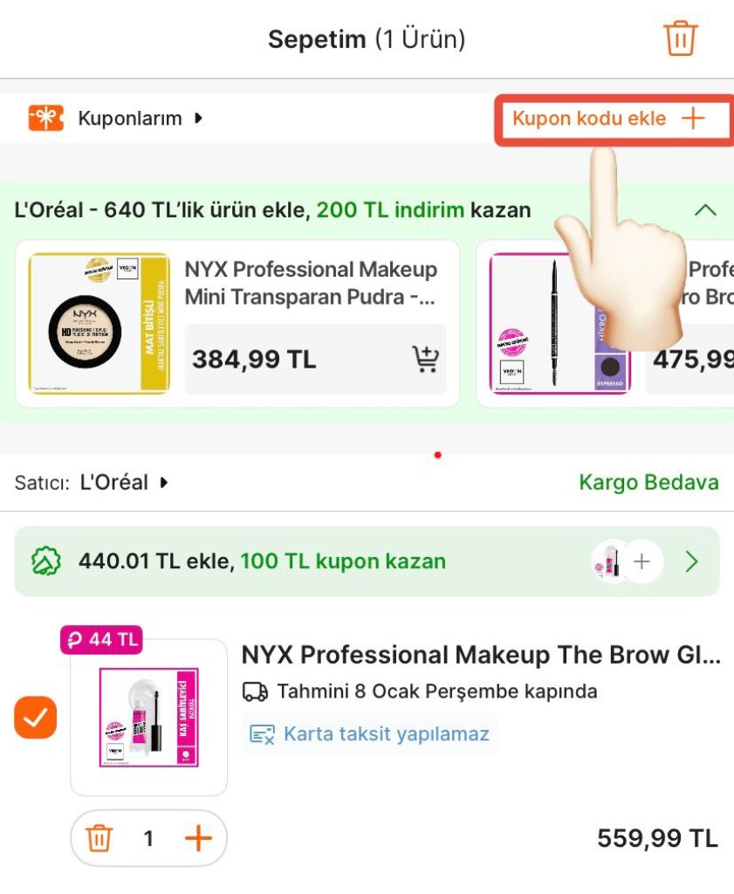Tap the green coupon badge icon
Image resolution: width=734 pixels, height=894 pixels.
45,561
